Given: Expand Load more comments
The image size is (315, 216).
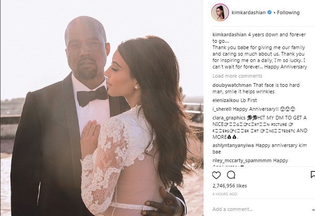Looking at the screenshot, I should tap(237, 76).
